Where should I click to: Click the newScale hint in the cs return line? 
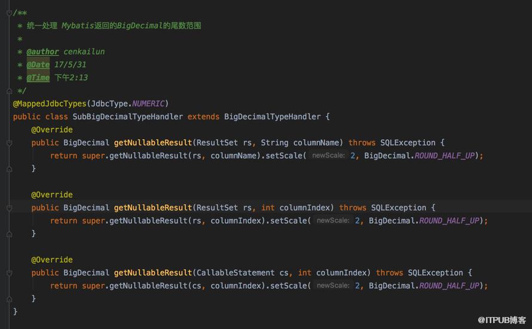(x=333, y=285)
